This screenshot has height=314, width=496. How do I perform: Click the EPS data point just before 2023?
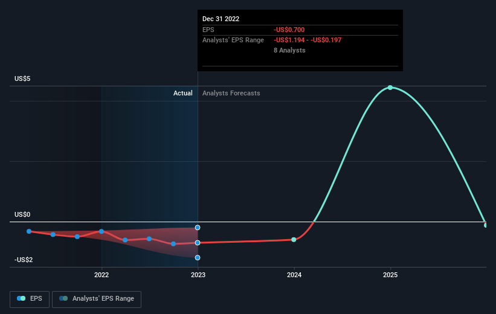pos(173,244)
